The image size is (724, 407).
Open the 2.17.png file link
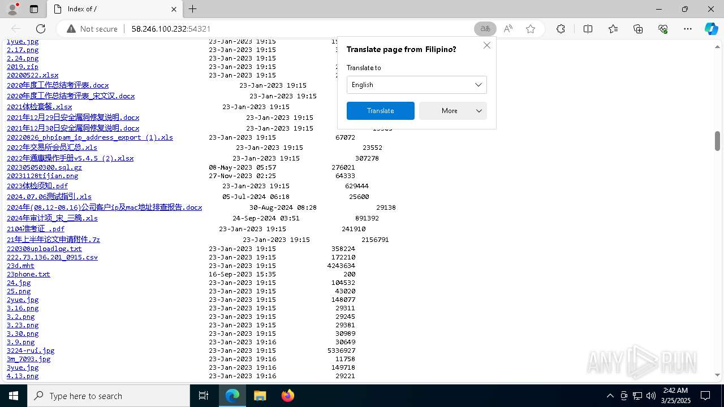click(x=23, y=50)
